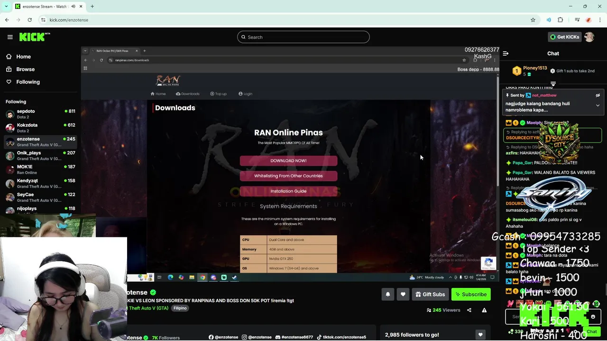This screenshot has height=341, width=607.
Task: Focus the Kick search box
Action: click(x=303, y=37)
